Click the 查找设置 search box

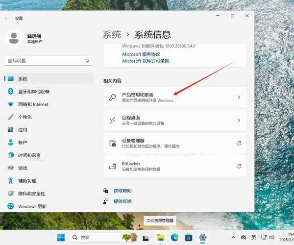(x=48, y=61)
